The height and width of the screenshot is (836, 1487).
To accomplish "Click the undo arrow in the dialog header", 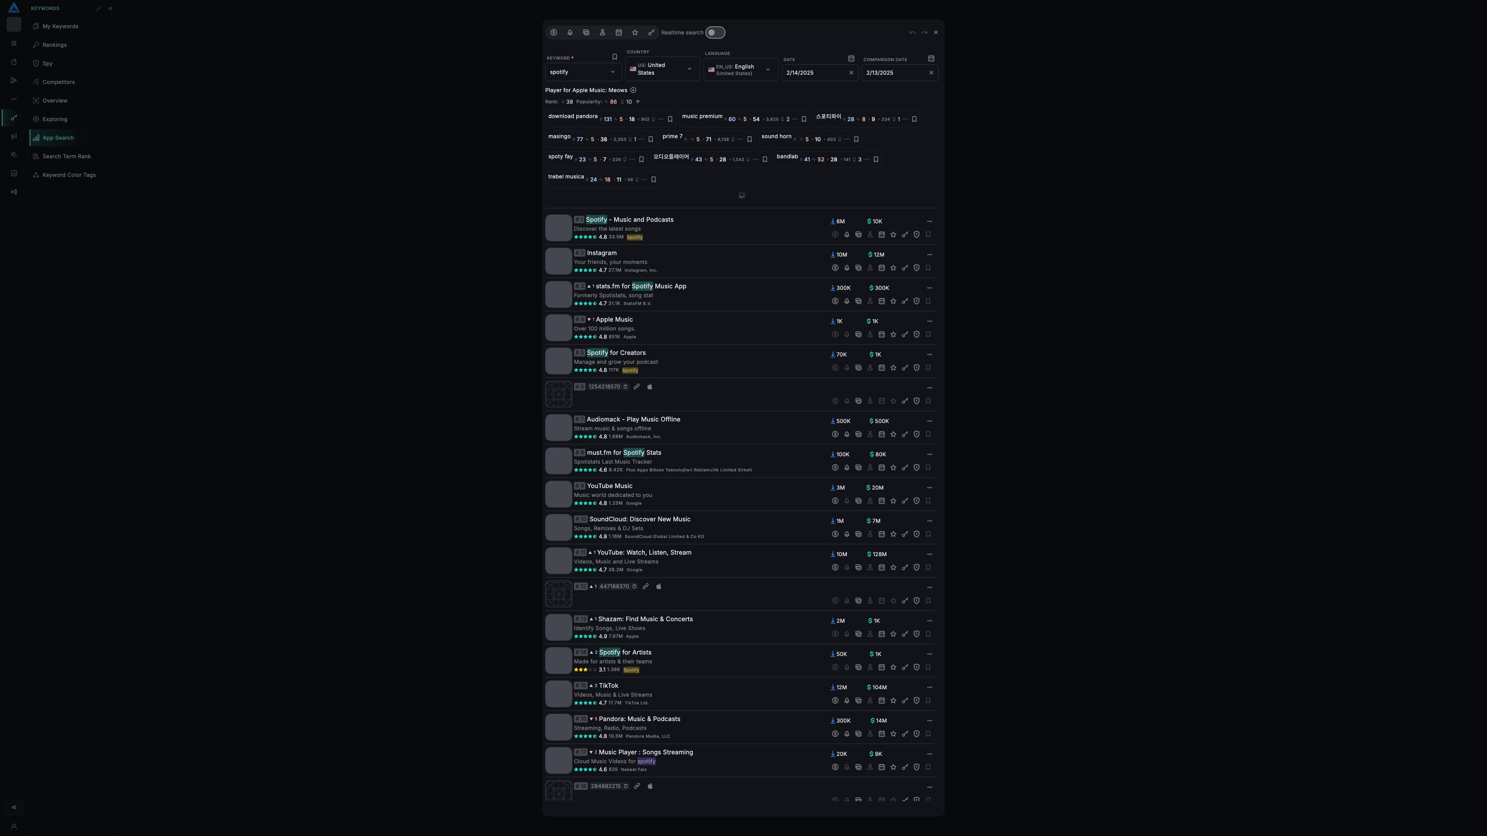I will 913,32.
